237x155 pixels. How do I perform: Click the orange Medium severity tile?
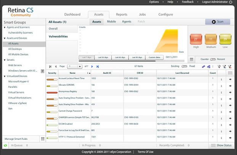click(x=211, y=39)
